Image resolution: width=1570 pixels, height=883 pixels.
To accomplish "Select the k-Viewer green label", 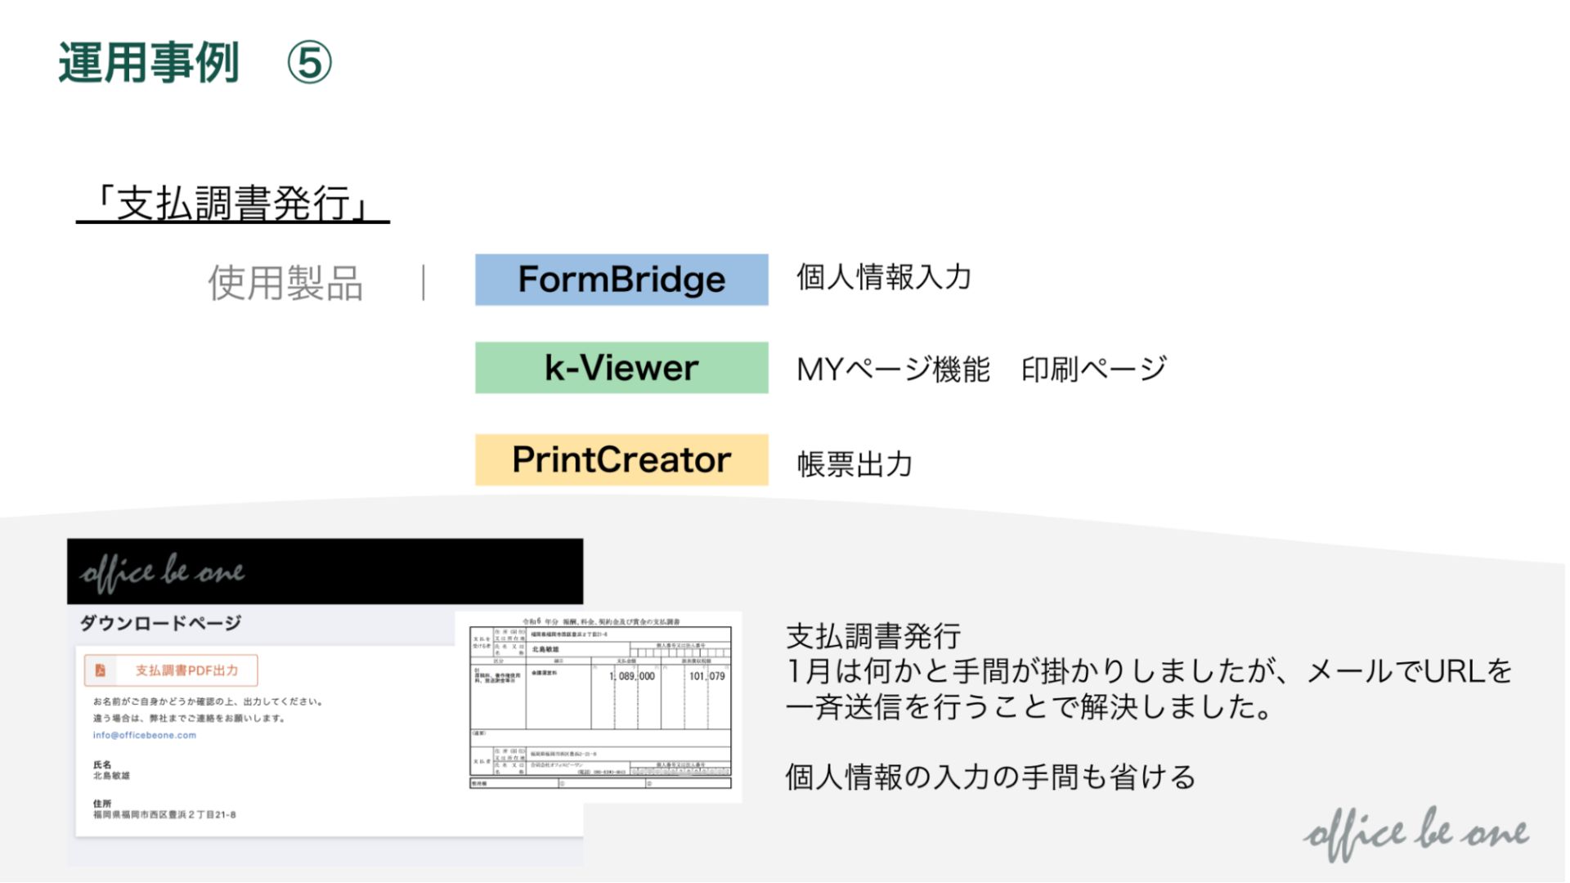I will 621,368.
